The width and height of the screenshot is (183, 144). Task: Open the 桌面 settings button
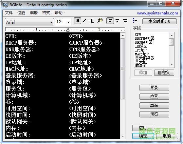(154, 106)
